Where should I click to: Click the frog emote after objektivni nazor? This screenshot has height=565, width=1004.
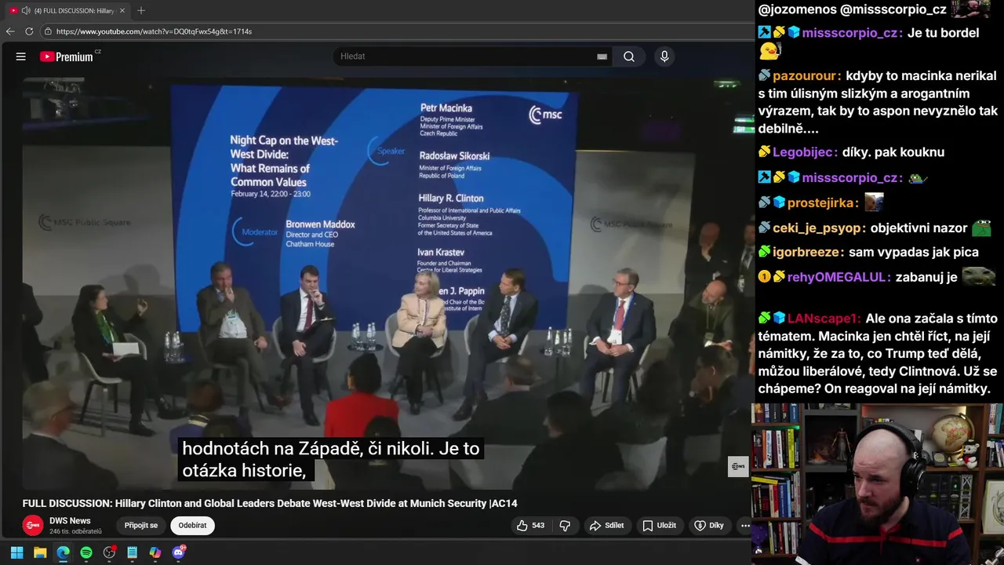(x=981, y=228)
